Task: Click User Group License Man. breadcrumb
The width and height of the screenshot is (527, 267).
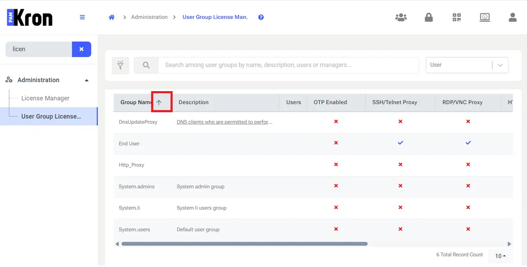Action: click(x=215, y=17)
